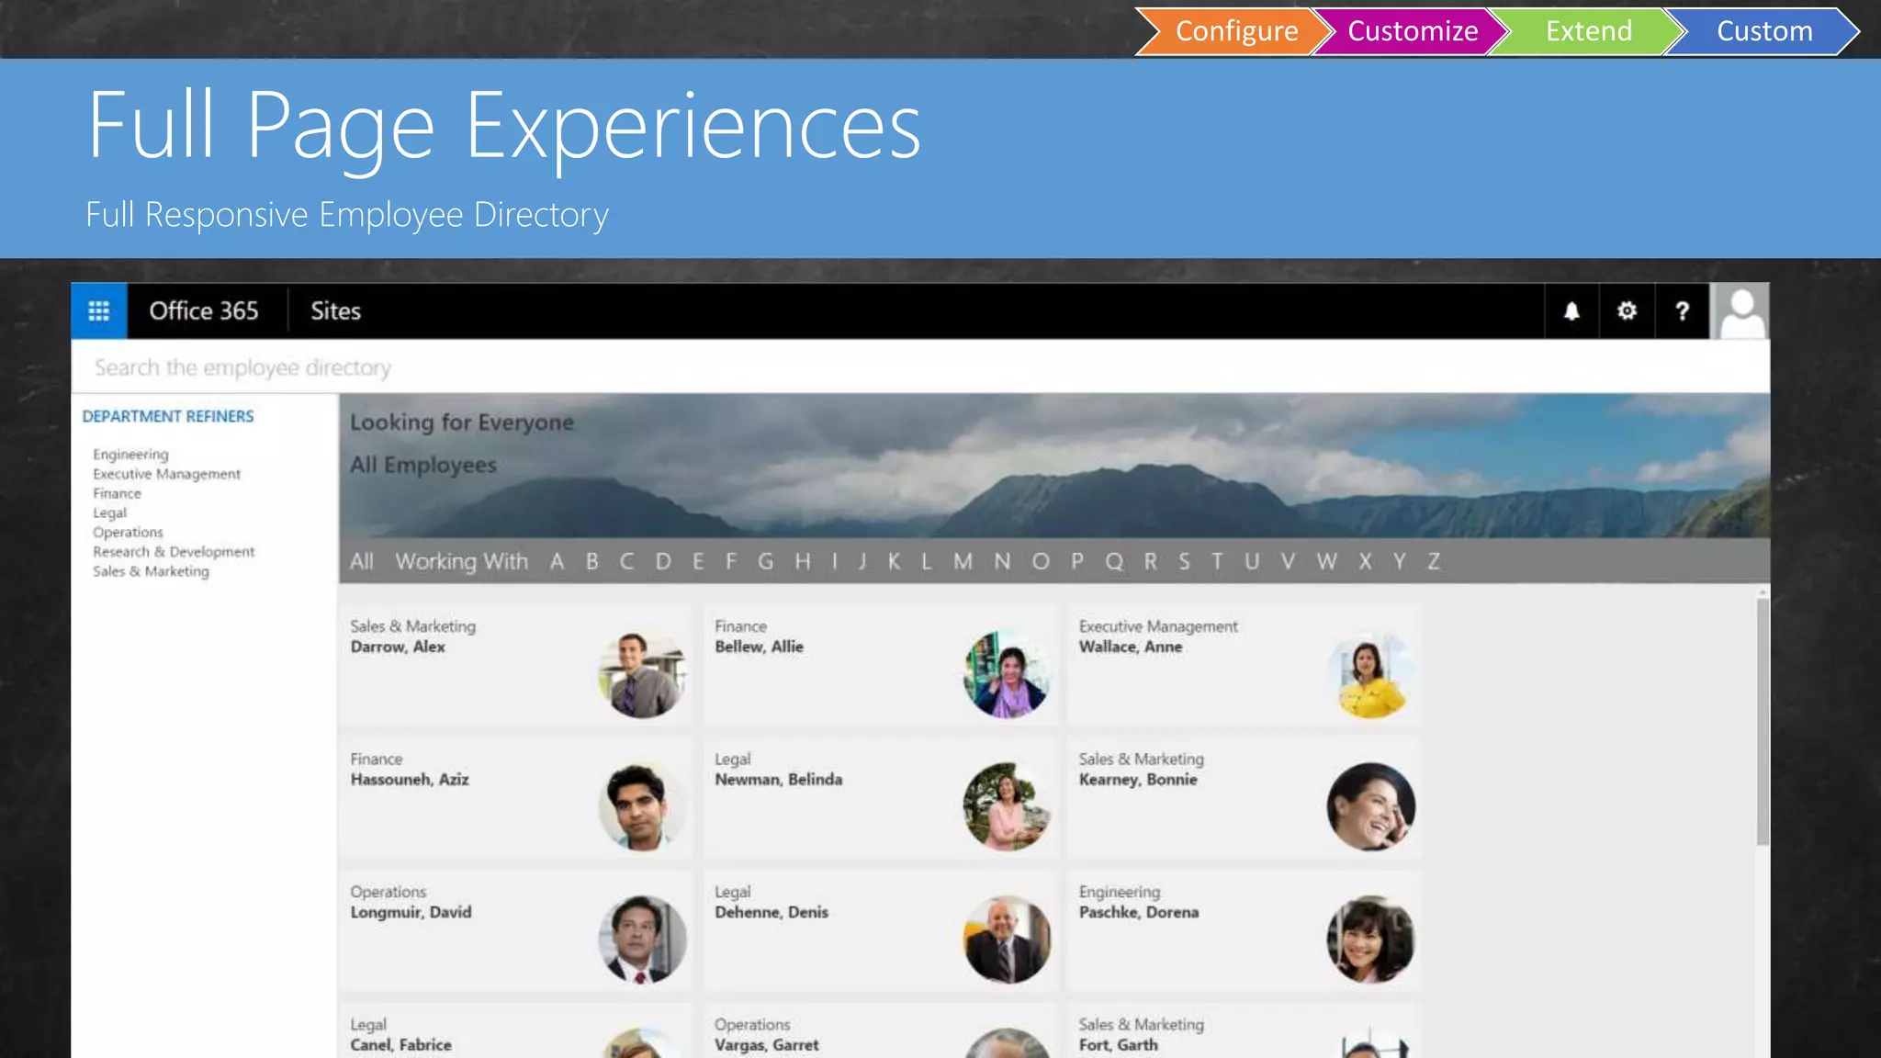Viewport: 1881px width, 1058px height.
Task: Filter names by letter Z
Action: (x=1433, y=561)
